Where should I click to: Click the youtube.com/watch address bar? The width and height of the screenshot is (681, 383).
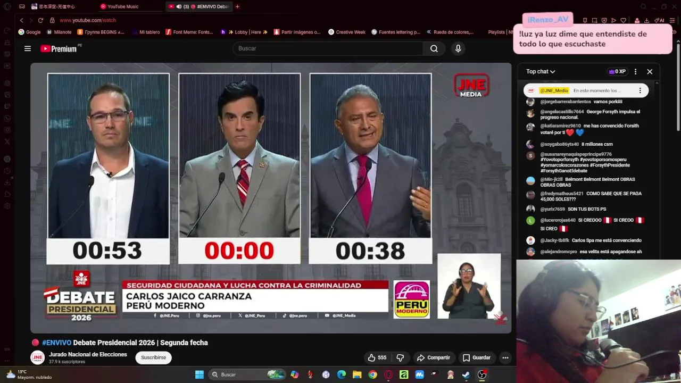pos(88,20)
